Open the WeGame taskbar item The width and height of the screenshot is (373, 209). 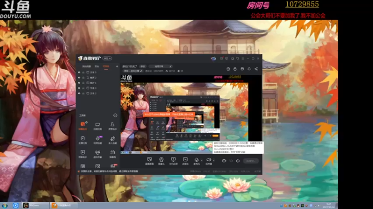36,205
